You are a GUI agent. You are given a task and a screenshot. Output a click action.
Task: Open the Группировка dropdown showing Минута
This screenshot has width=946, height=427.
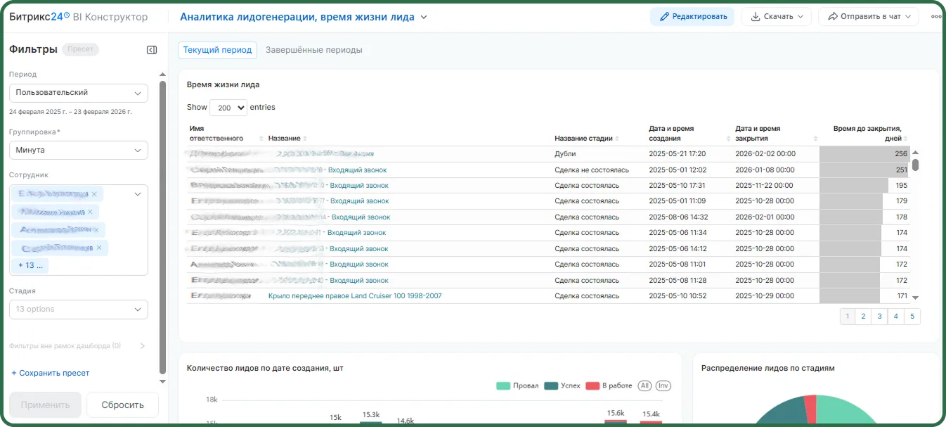coord(79,151)
